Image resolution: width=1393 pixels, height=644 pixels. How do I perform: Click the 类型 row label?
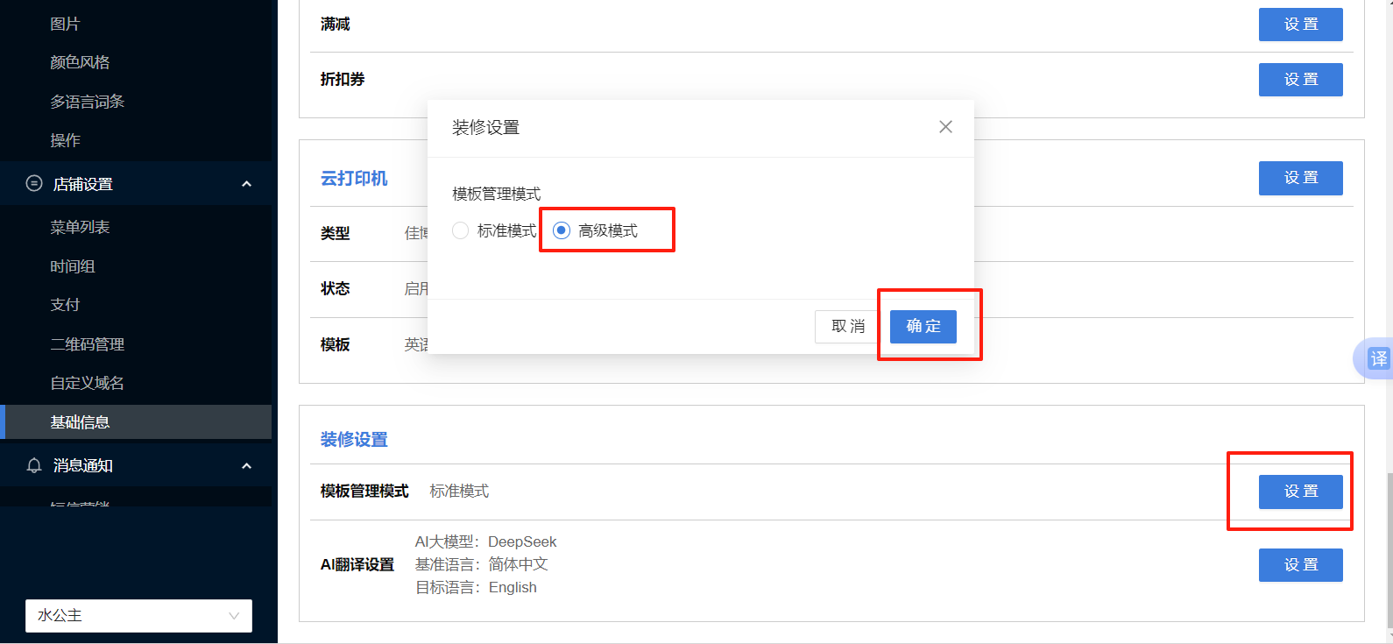pos(336,233)
